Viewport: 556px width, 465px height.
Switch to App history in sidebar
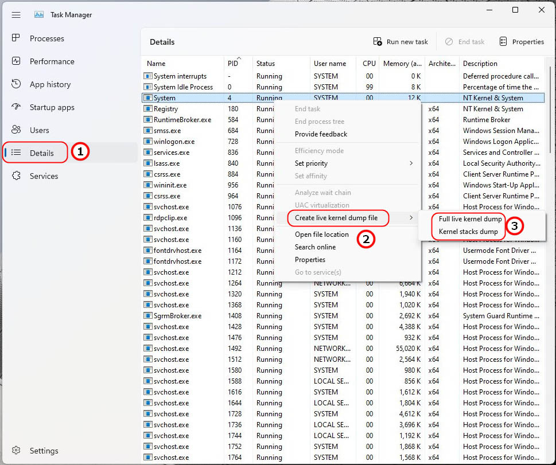click(x=50, y=84)
